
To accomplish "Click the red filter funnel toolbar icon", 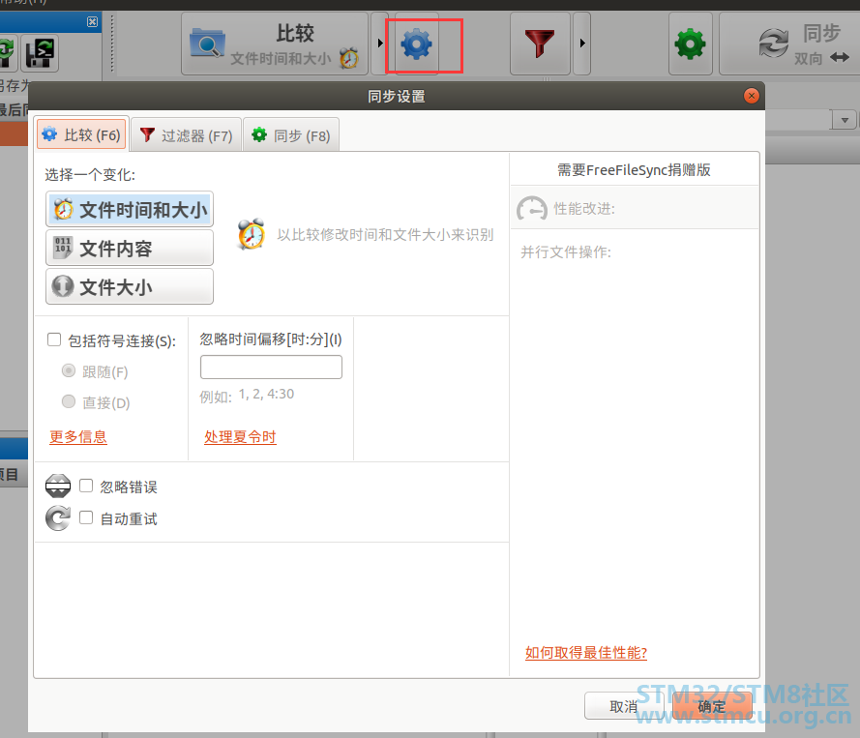I will click(x=540, y=44).
